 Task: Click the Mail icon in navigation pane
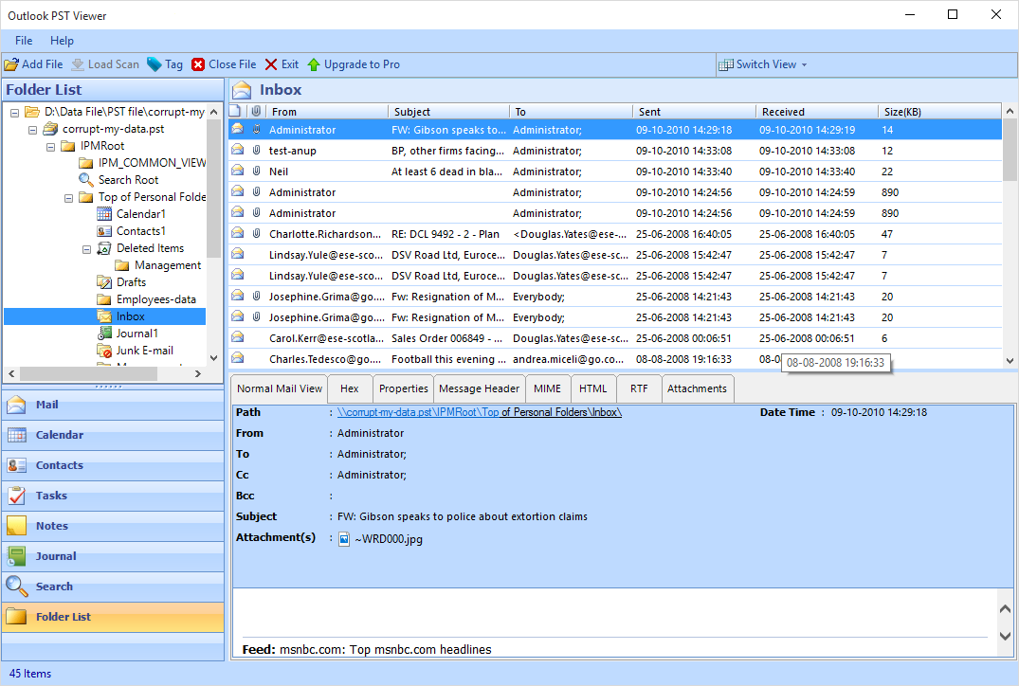(x=17, y=405)
